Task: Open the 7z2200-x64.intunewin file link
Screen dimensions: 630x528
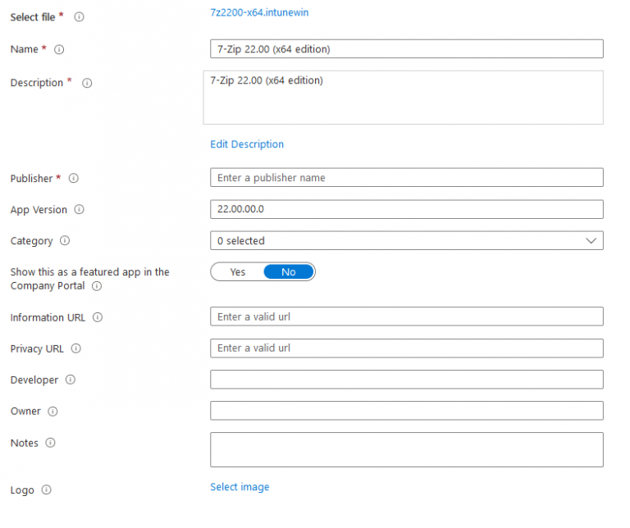Action: [259, 12]
